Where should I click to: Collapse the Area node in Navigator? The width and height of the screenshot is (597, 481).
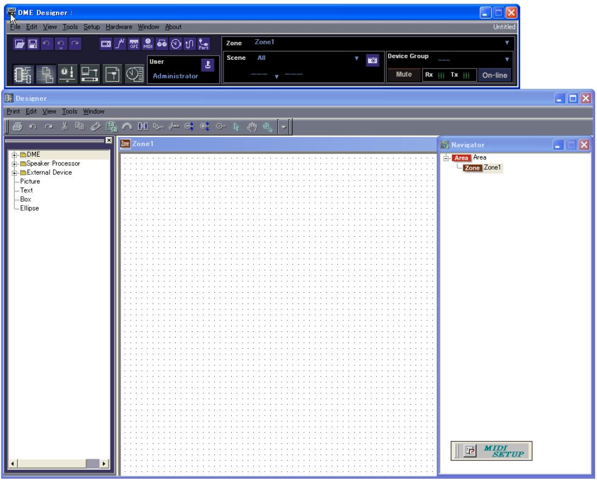pos(446,158)
